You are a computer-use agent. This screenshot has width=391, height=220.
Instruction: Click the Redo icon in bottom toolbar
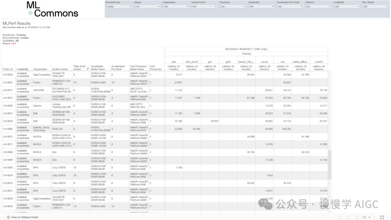click(349, 217)
